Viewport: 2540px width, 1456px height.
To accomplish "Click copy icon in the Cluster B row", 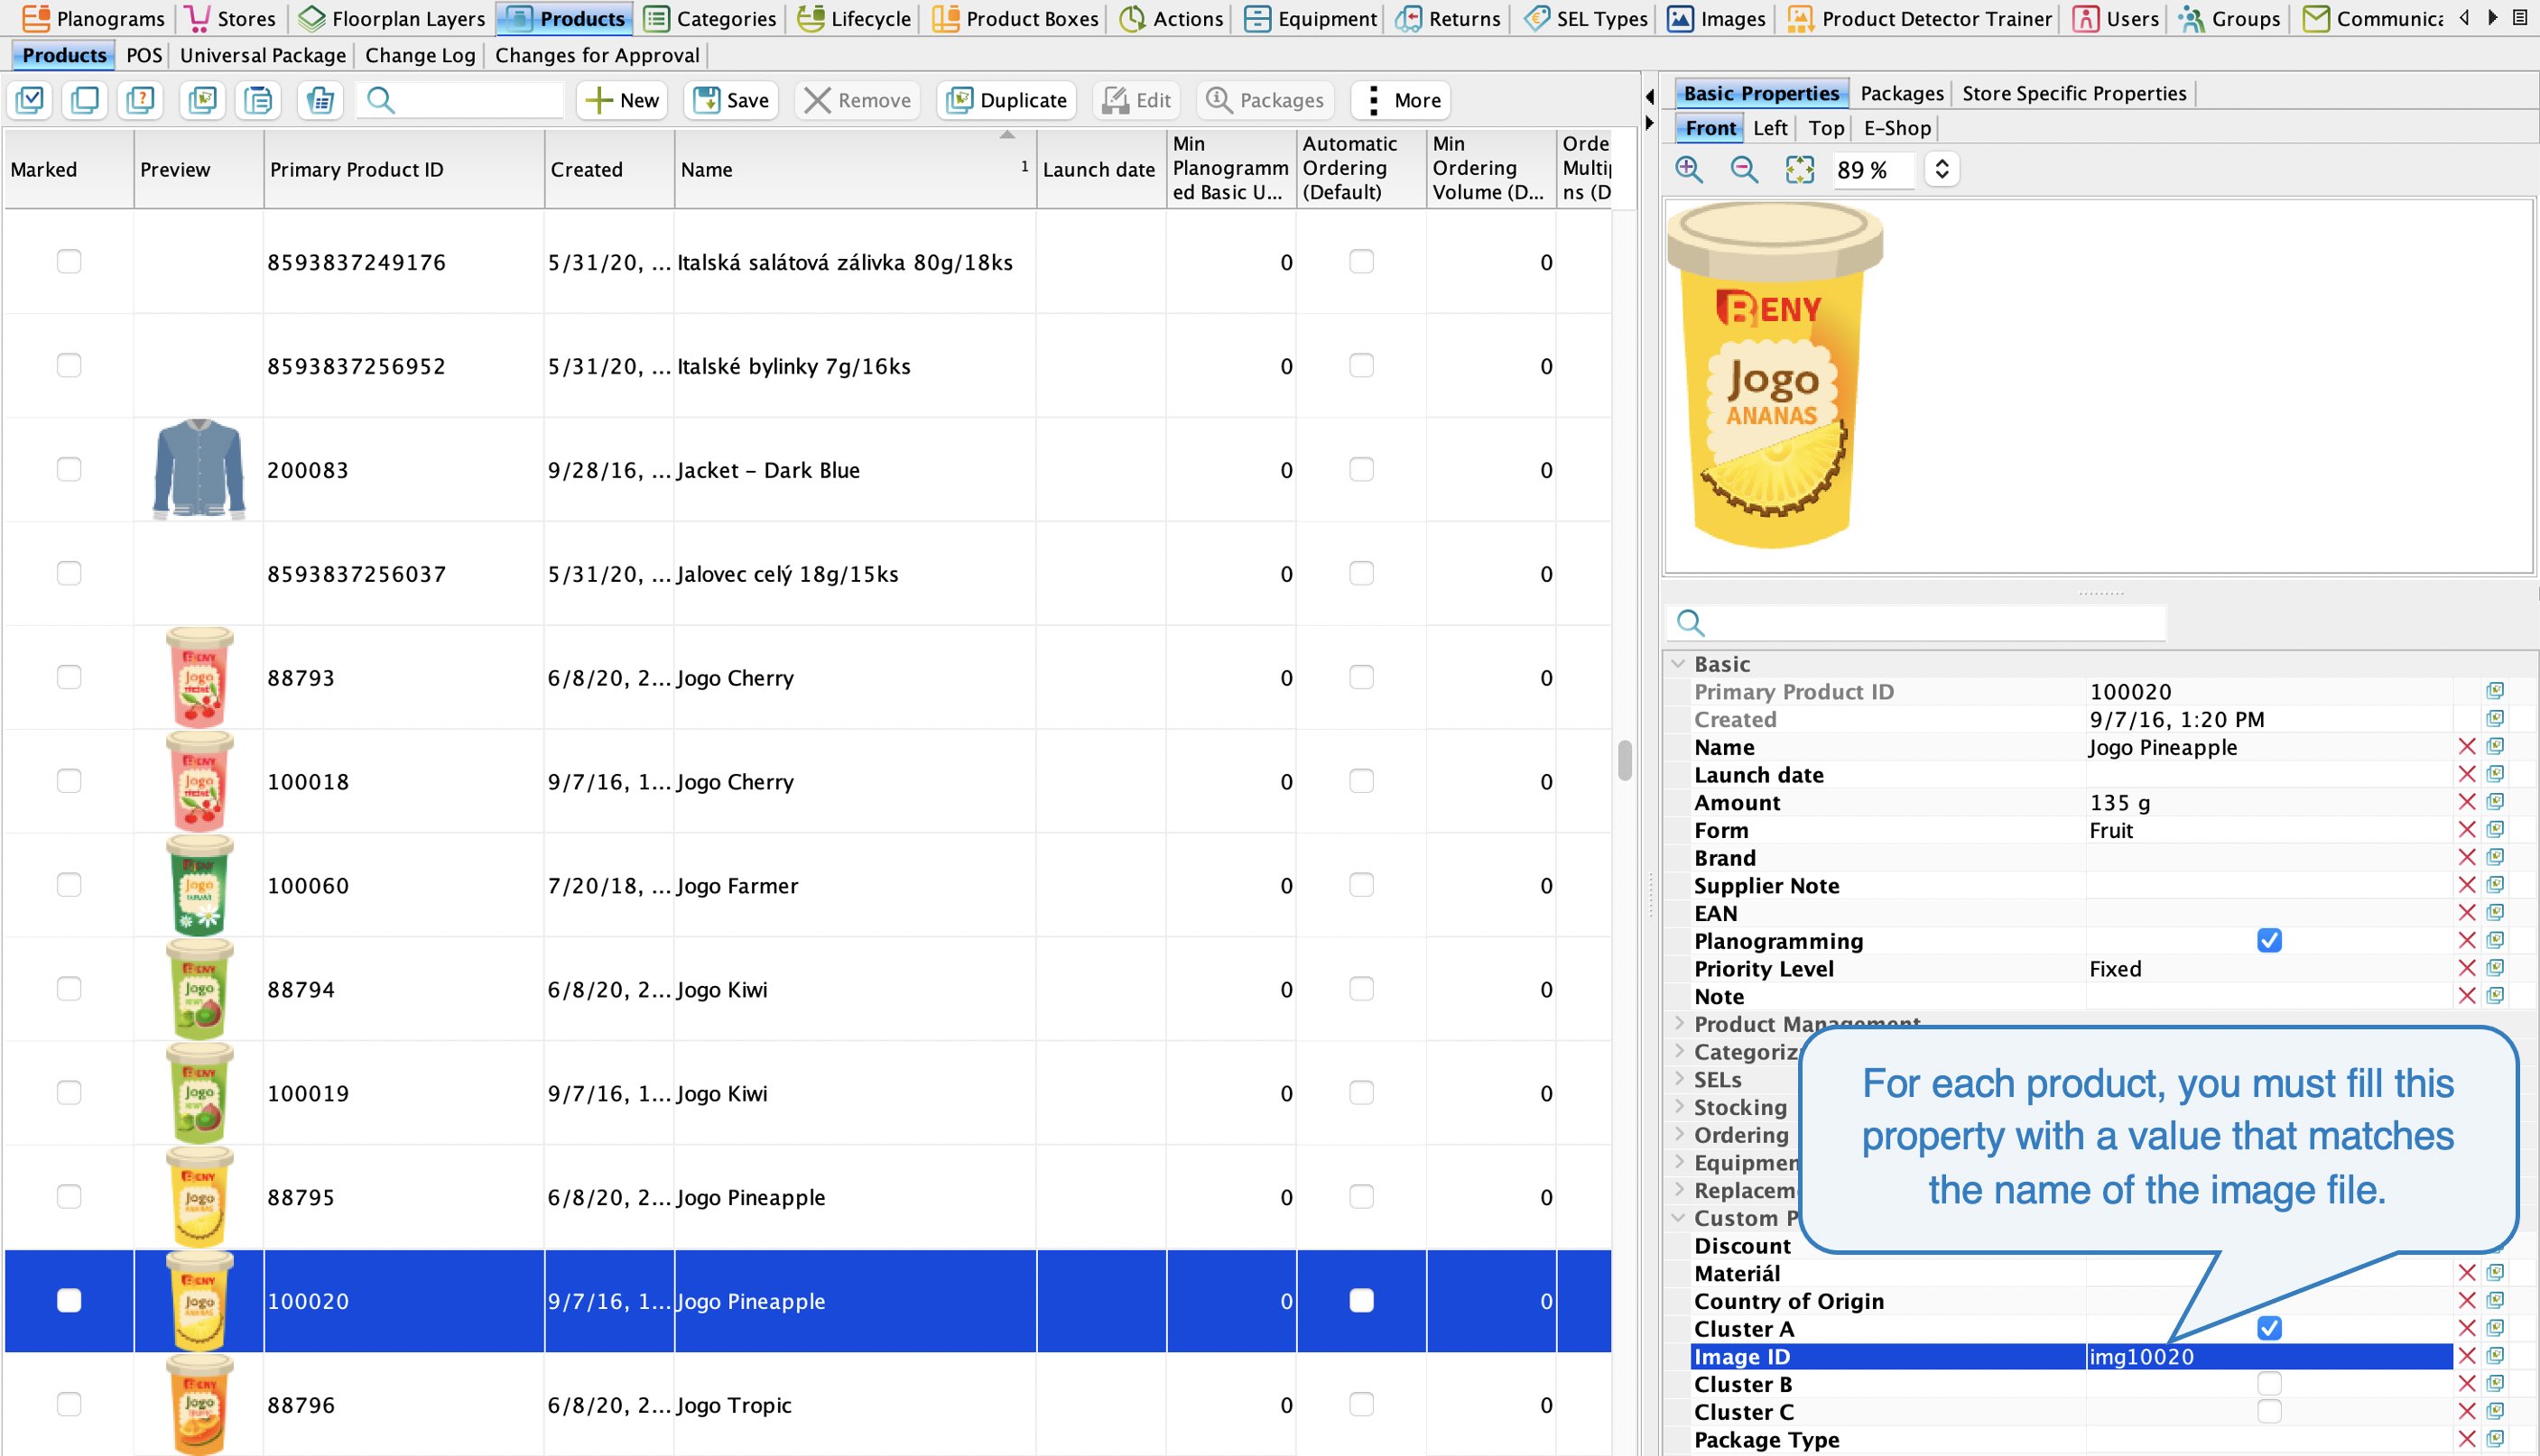I will point(2495,1384).
